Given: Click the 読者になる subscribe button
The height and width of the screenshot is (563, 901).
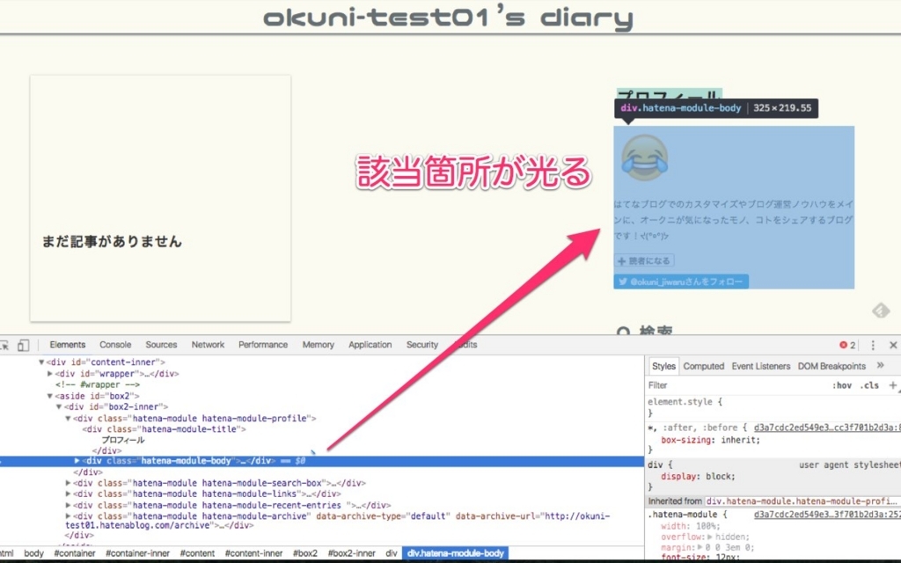Looking at the screenshot, I should [x=644, y=260].
